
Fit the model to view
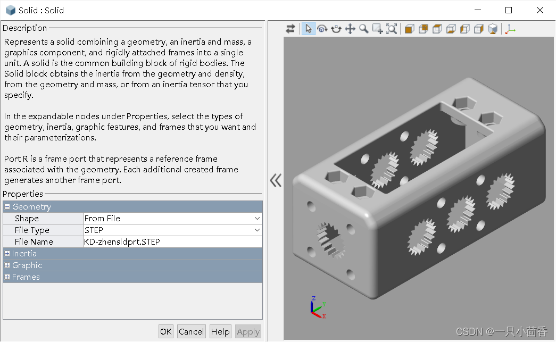click(x=392, y=29)
